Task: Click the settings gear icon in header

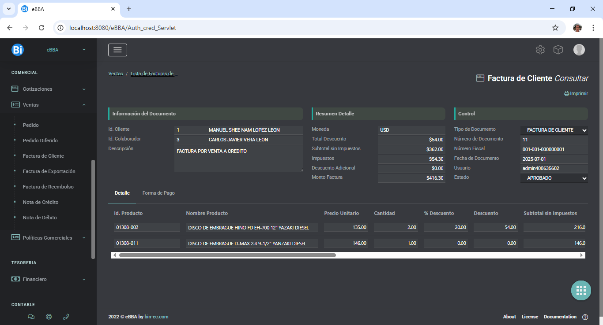Action: [x=540, y=50]
